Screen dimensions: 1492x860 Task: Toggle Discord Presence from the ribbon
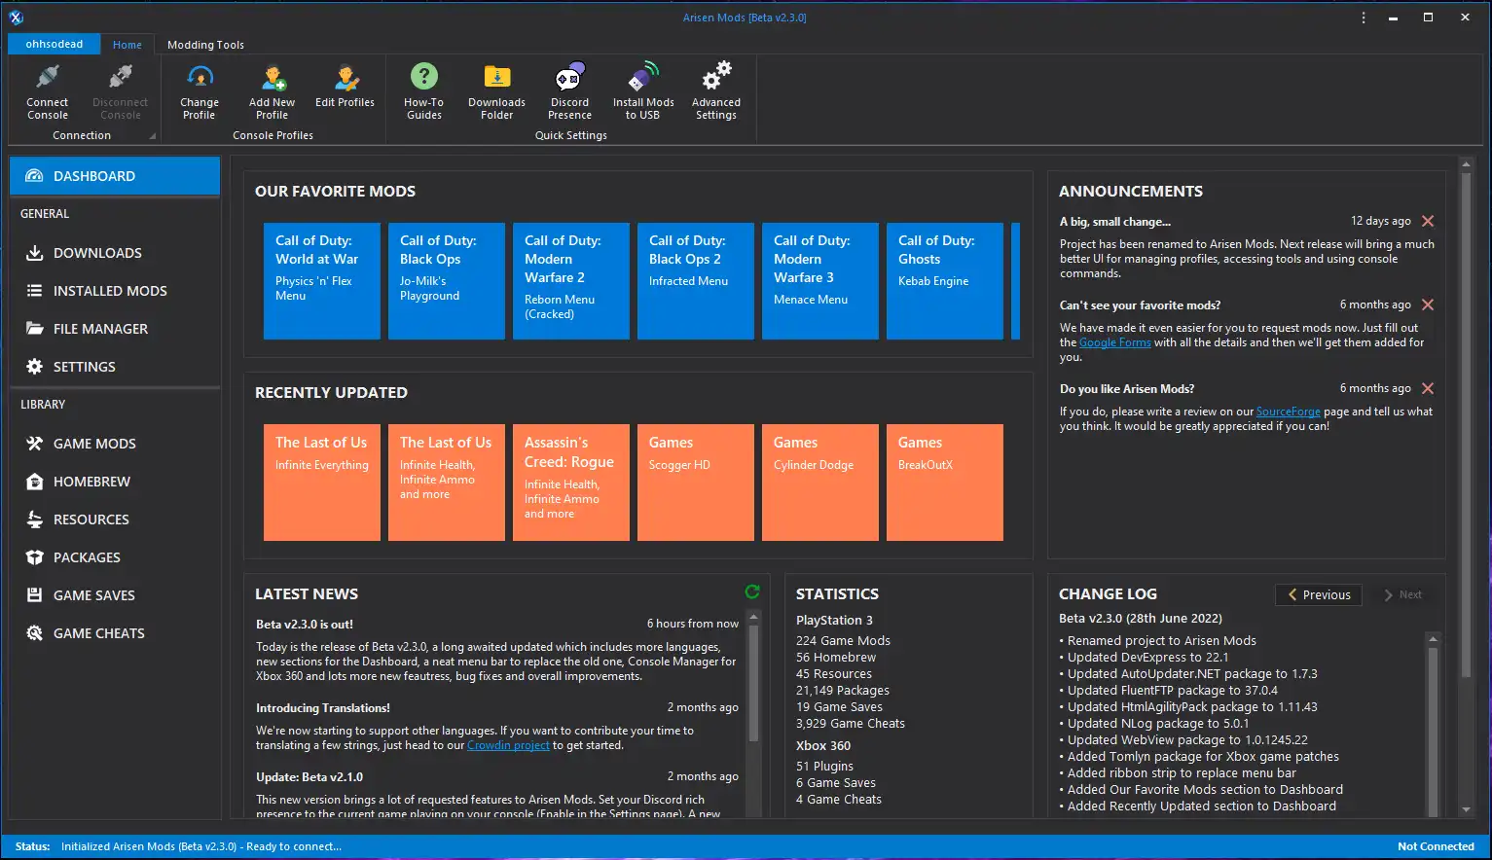(570, 91)
